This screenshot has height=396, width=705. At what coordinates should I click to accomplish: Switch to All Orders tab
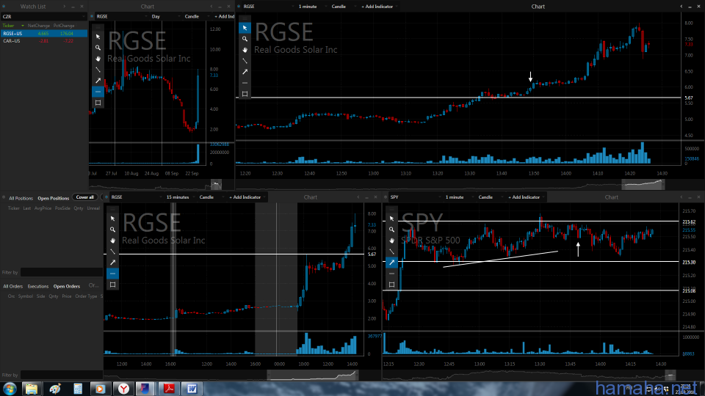pyautogui.click(x=13, y=286)
